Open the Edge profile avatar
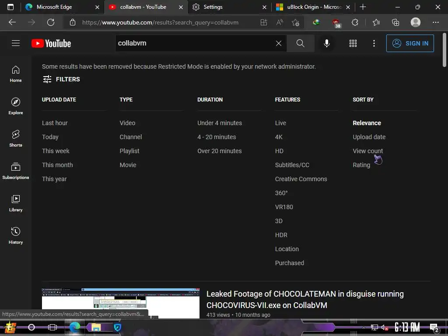 [x=416, y=22]
